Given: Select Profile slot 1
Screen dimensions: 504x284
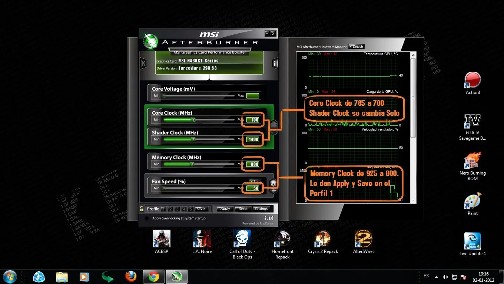Looking at the screenshot, I should click(163, 209).
